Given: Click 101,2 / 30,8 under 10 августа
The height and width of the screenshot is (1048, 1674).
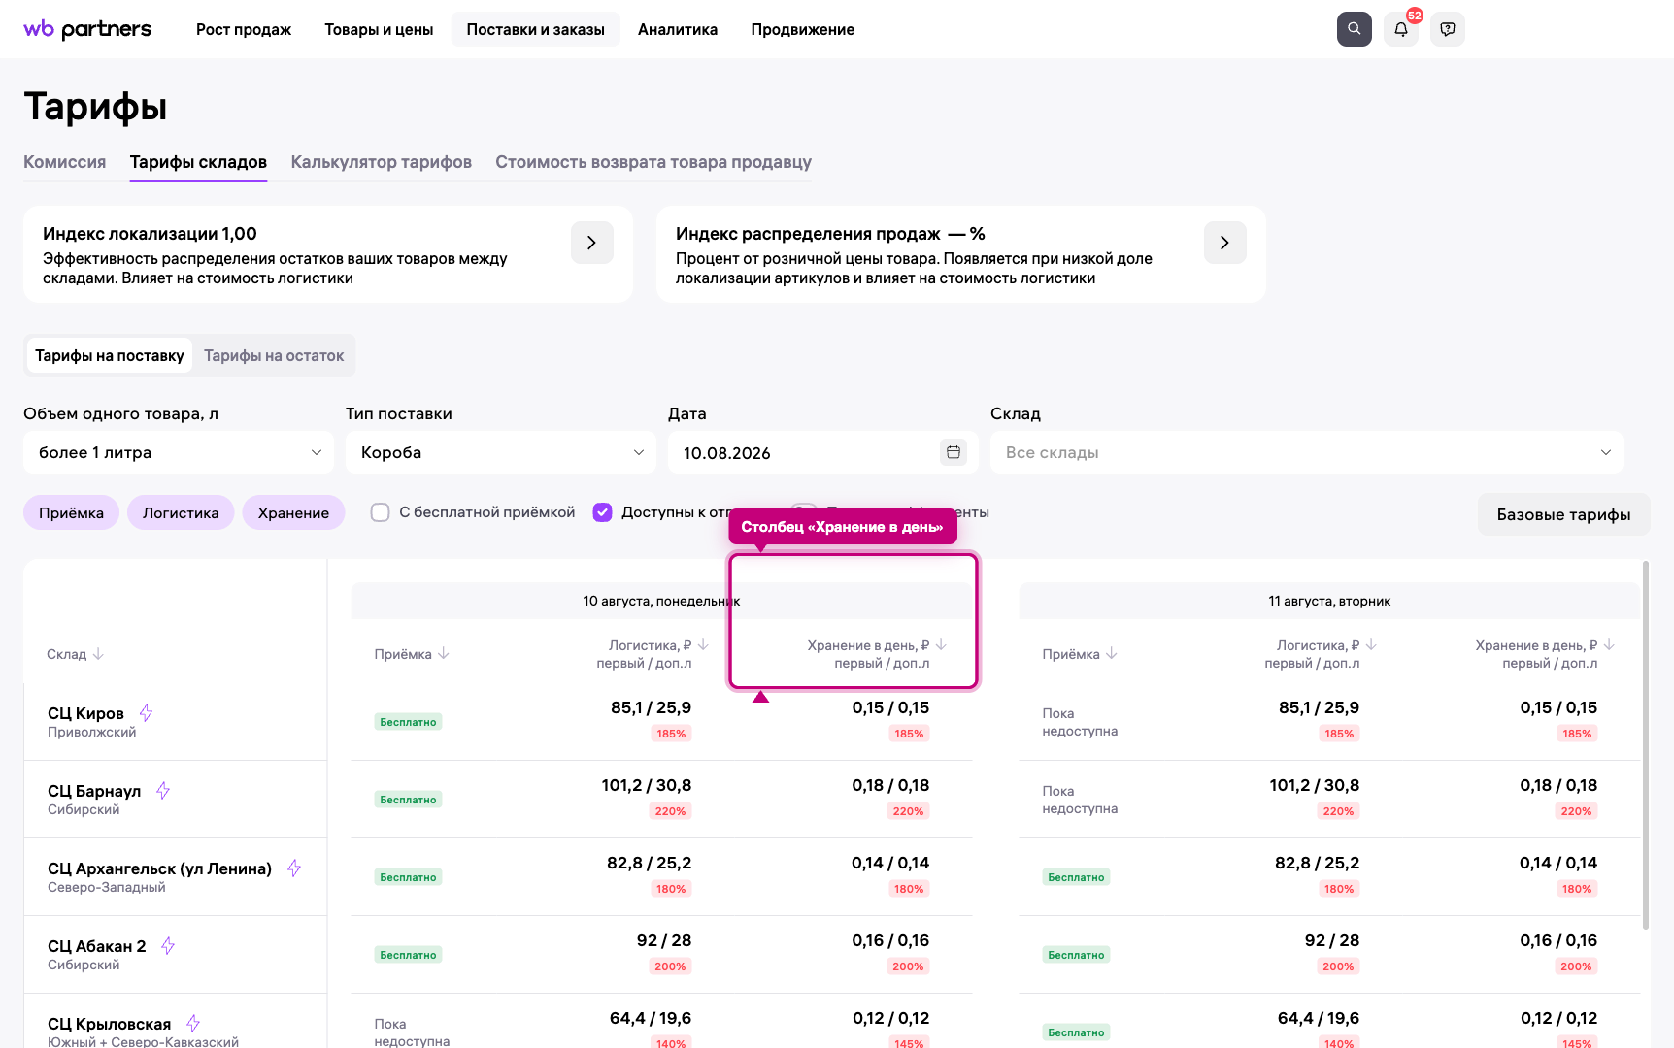Looking at the screenshot, I should coord(647,785).
